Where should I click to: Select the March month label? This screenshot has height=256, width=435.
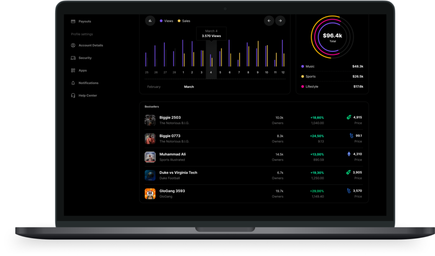click(x=189, y=87)
